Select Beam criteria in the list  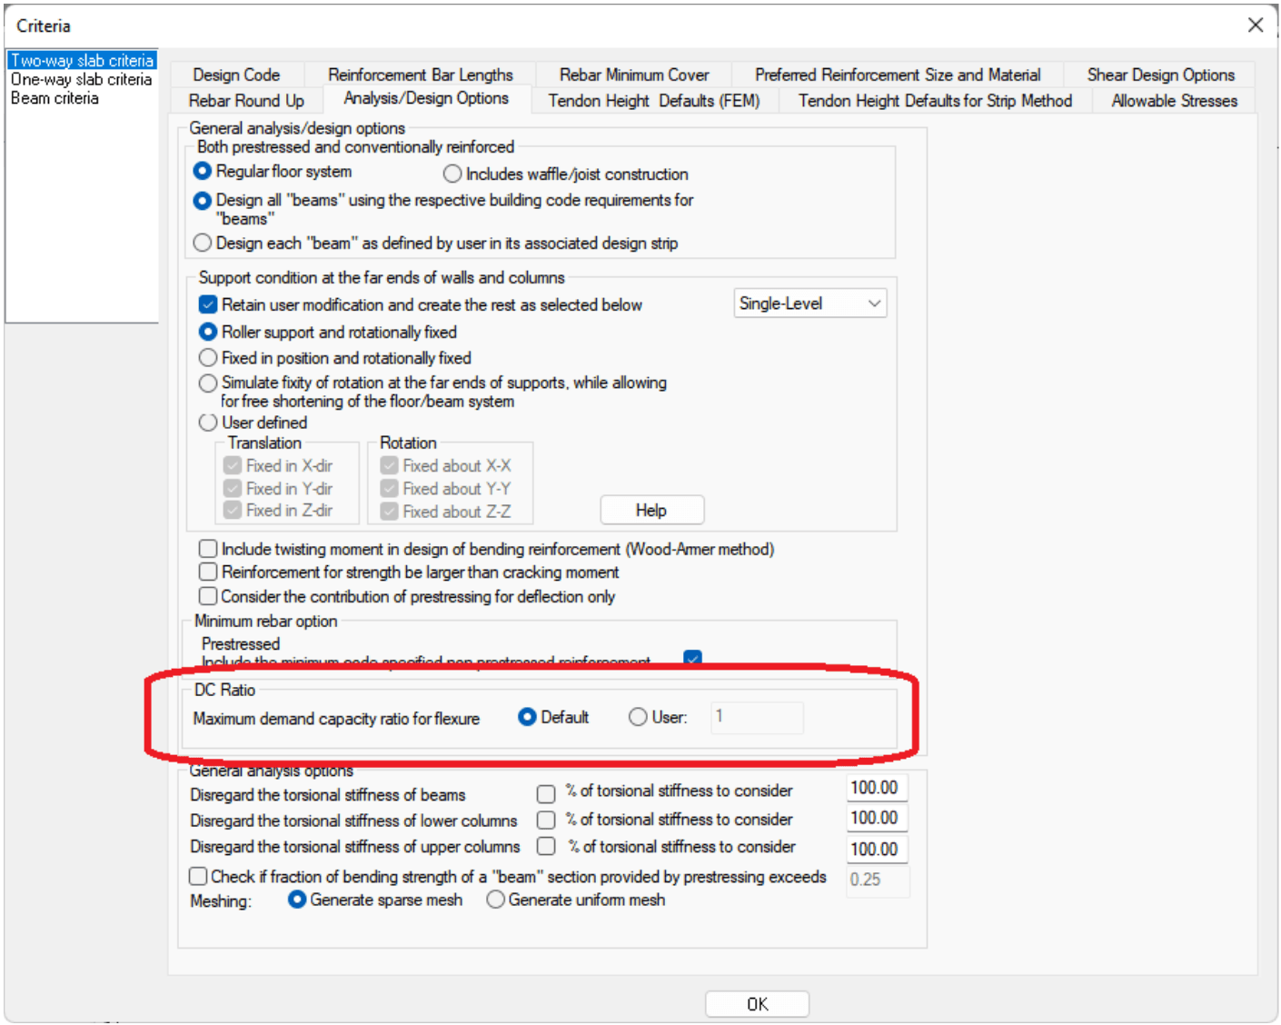(x=55, y=98)
